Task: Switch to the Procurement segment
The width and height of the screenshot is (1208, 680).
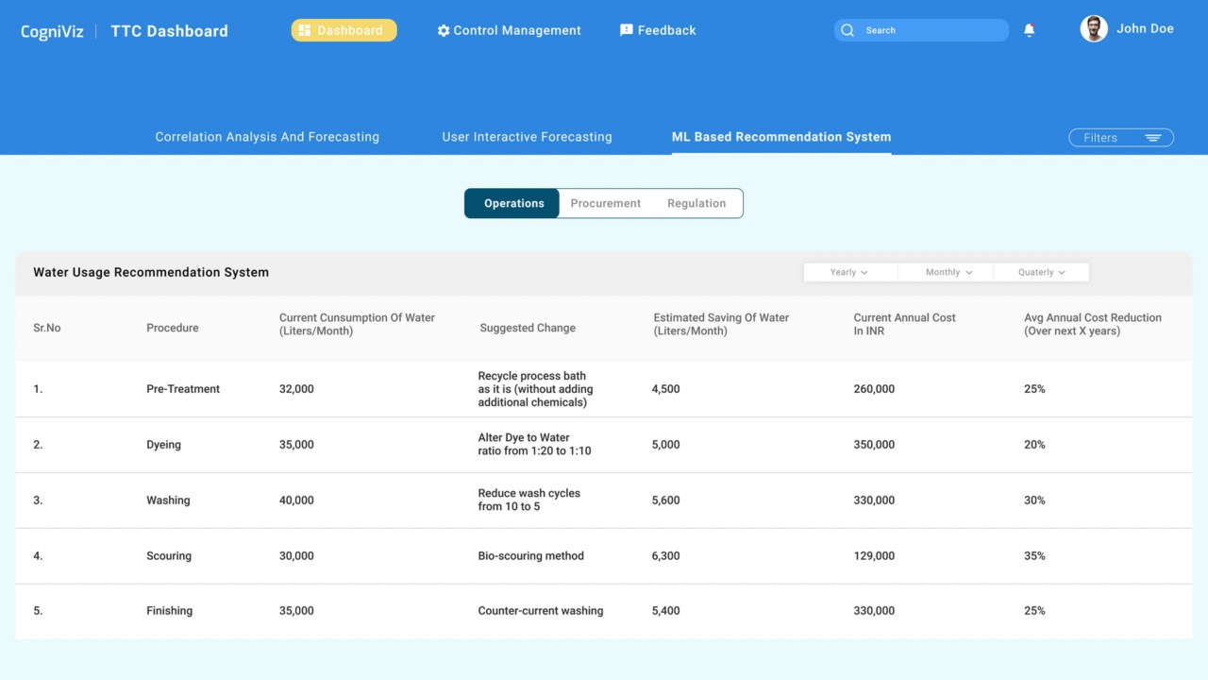Action: pyautogui.click(x=605, y=203)
